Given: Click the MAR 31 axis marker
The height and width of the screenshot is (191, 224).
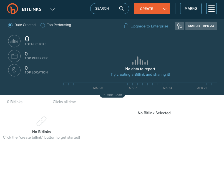Looking at the screenshot, I should click(x=98, y=88).
